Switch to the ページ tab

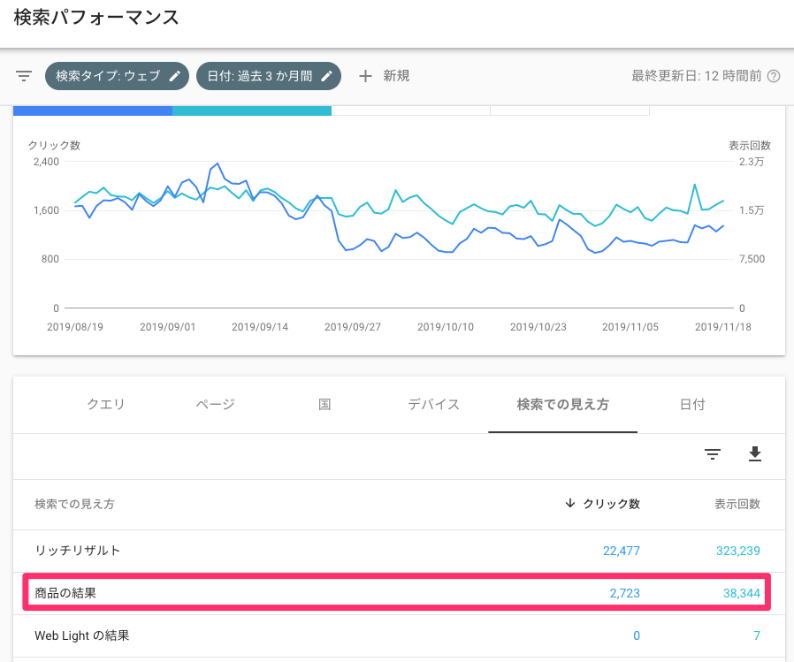215,405
